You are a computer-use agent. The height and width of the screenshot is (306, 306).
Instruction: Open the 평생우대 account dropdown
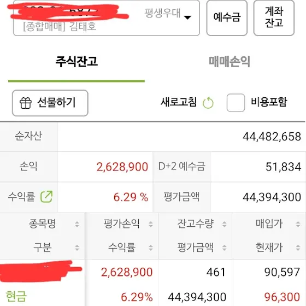107,18
